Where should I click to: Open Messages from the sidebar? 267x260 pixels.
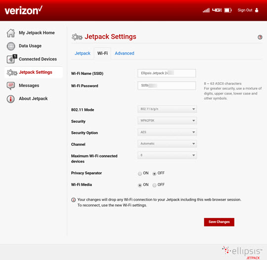tap(29, 86)
